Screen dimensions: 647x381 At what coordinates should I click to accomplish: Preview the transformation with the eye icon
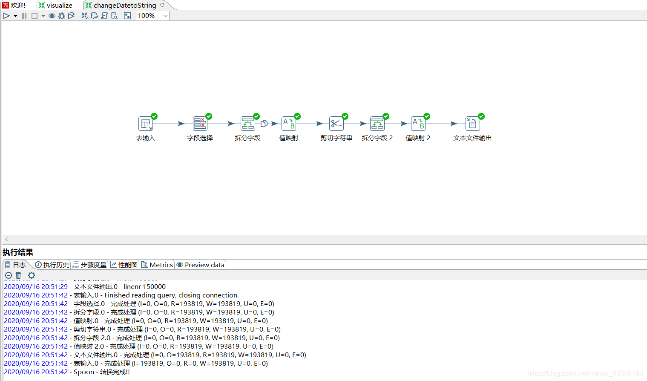[52, 16]
